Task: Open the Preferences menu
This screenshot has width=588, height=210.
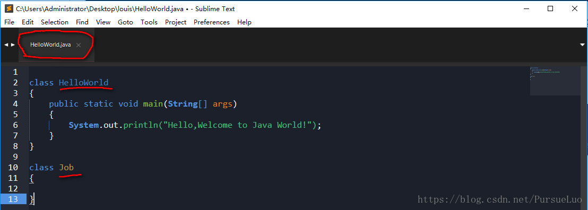Action: point(212,22)
